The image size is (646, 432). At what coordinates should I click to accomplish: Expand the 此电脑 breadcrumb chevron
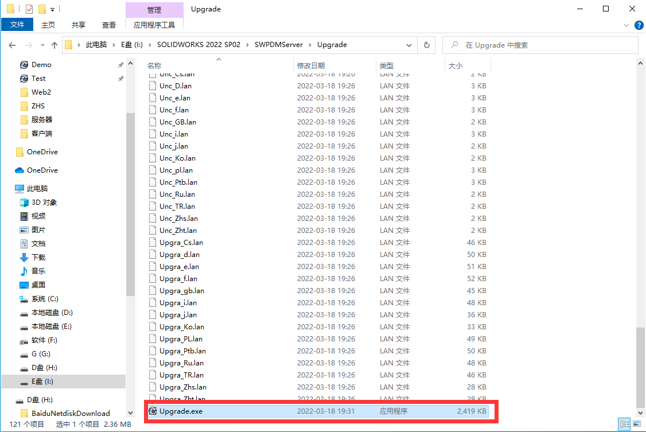tap(114, 45)
